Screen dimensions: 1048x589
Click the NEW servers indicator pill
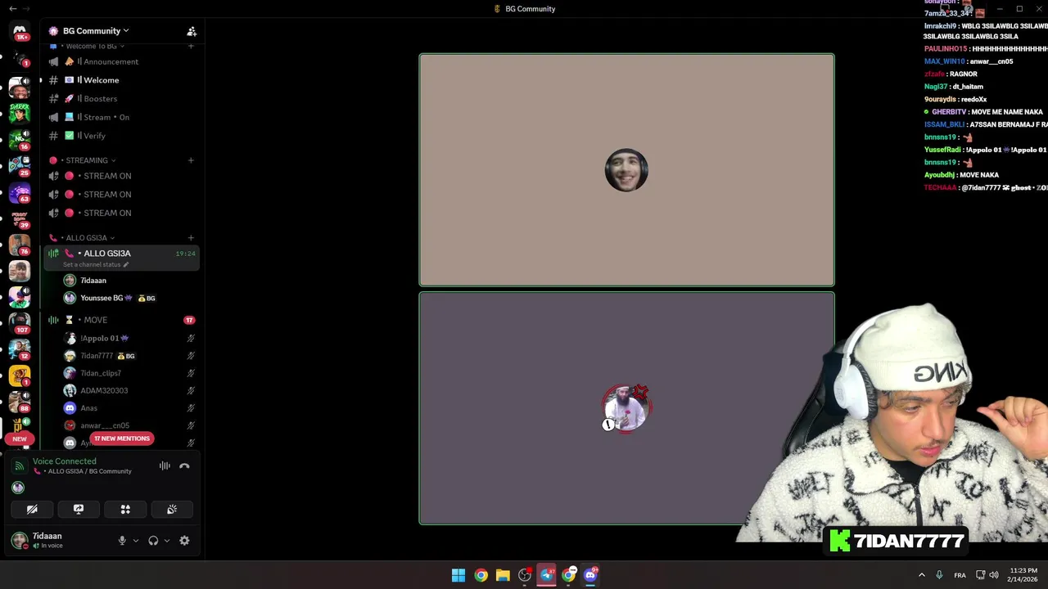20,438
